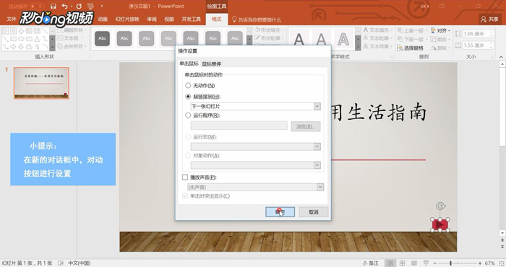Start slideshow from beginning icon in title bar
Viewport: 506px width, 267px height.
pos(90,6)
